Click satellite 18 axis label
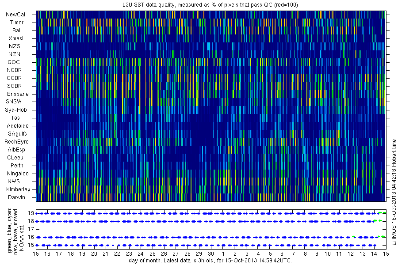The height and width of the screenshot is (265, 398). [x=31, y=221]
